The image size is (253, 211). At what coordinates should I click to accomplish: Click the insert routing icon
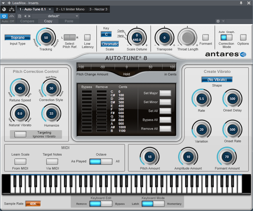click(12, 9)
